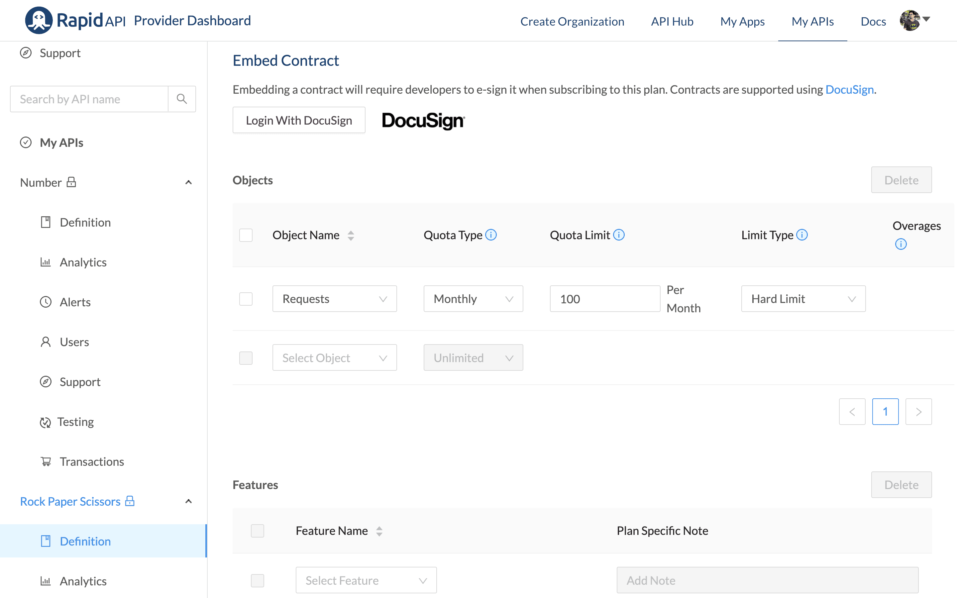This screenshot has width=957, height=598.
Task: Click the lock icon beside Rock Paper Scissors
Action: point(130,501)
